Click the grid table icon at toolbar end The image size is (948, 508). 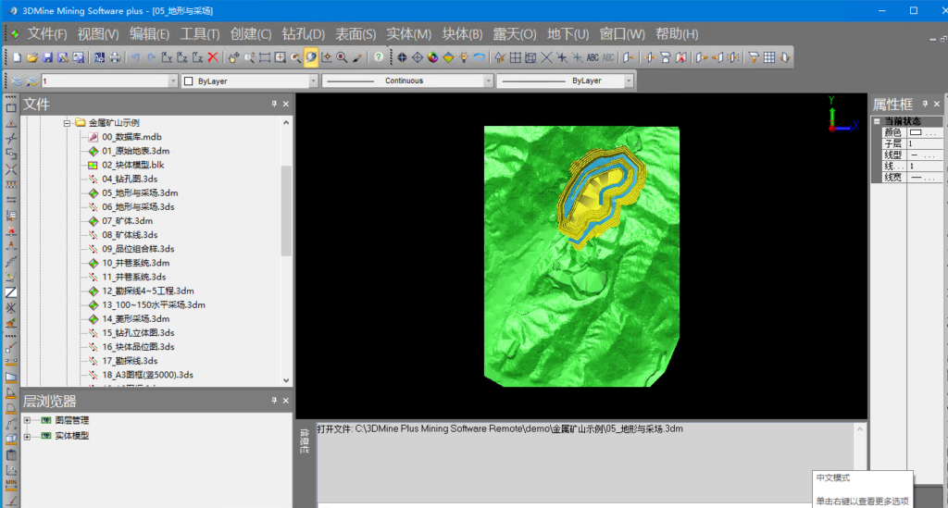click(x=769, y=57)
